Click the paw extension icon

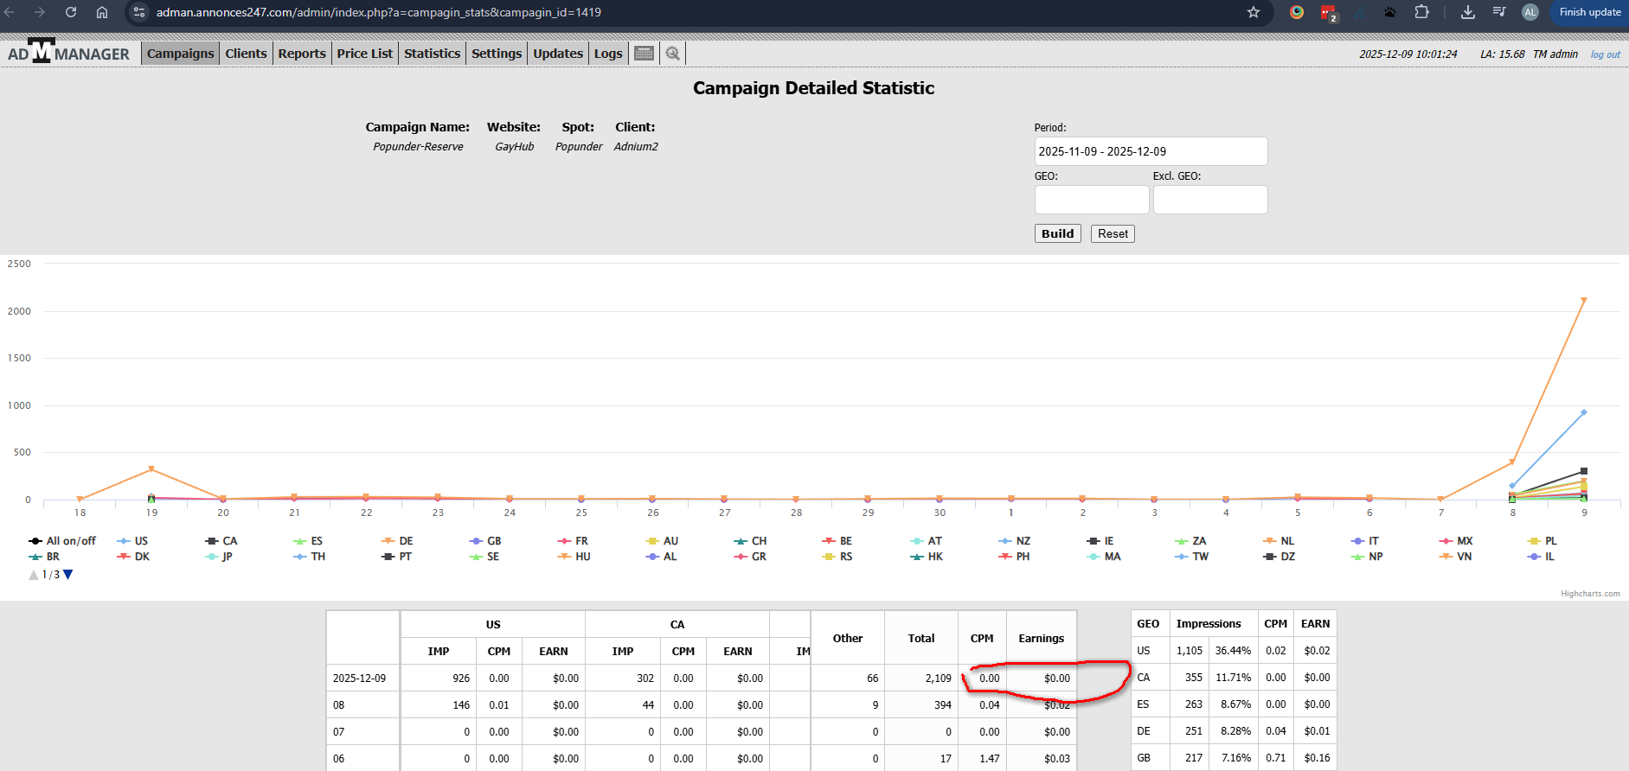(1389, 12)
